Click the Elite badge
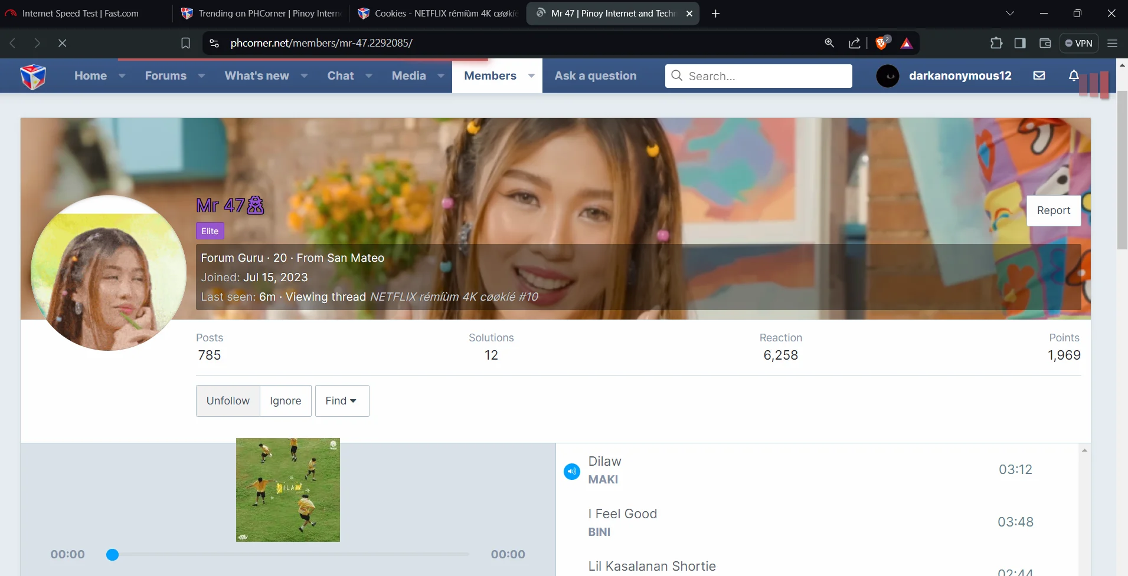 pyautogui.click(x=210, y=231)
